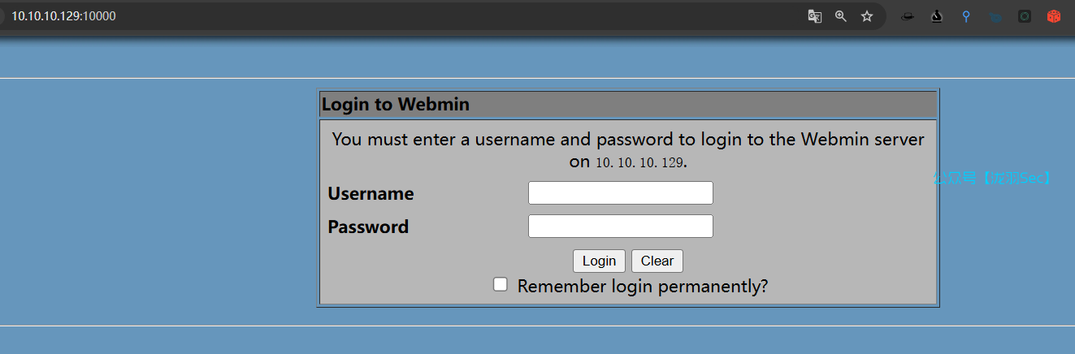Viewport: 1075px width, 354px height.
Task: Open the black hat extension icon
Action: click(908, 16)
